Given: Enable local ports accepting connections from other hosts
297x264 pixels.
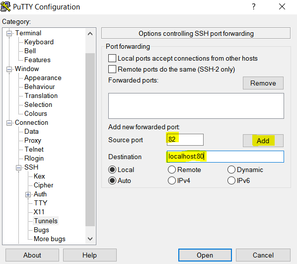Looking at the screenshot, I should tap(112, 58).
